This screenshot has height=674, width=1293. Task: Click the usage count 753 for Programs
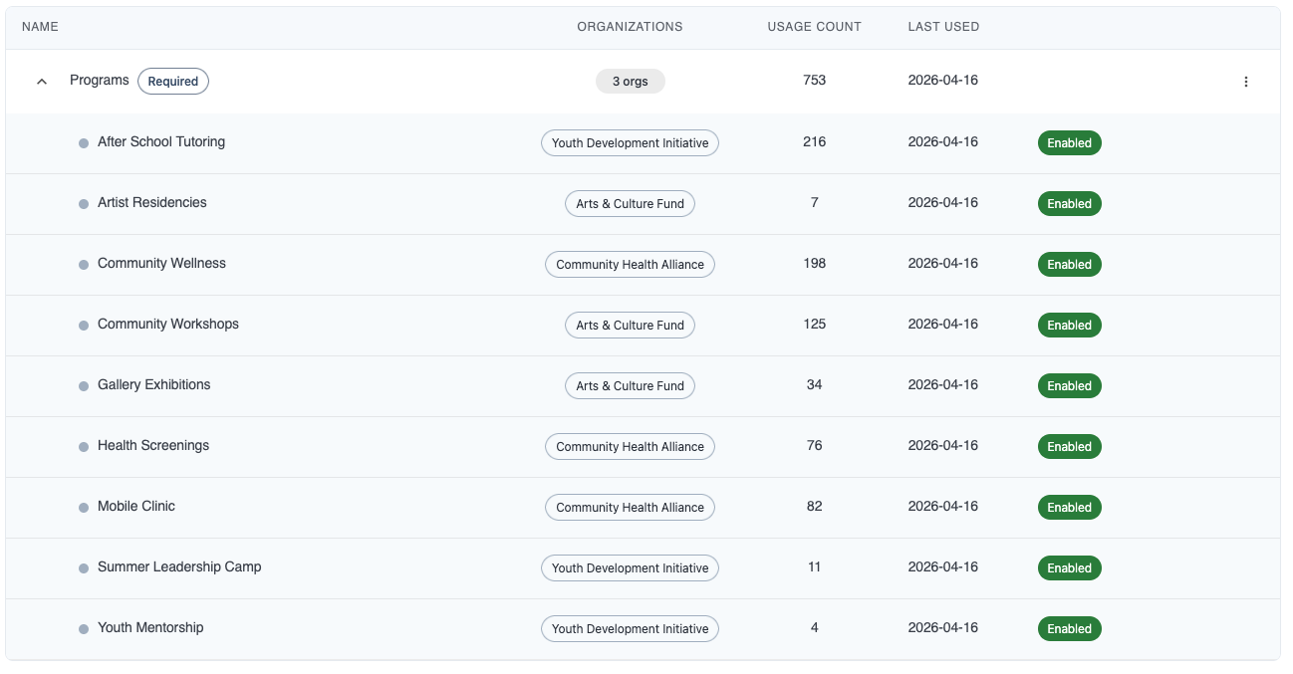coord(814,81)
